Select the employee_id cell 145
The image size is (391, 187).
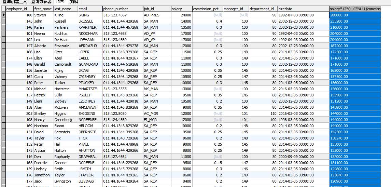pyautogui.click(x=19, y=21)
